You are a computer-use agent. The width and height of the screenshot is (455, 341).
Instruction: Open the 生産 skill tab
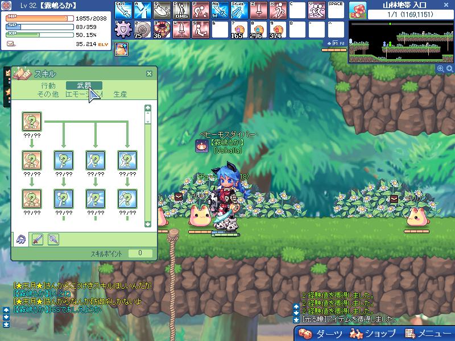click(120, 94)
